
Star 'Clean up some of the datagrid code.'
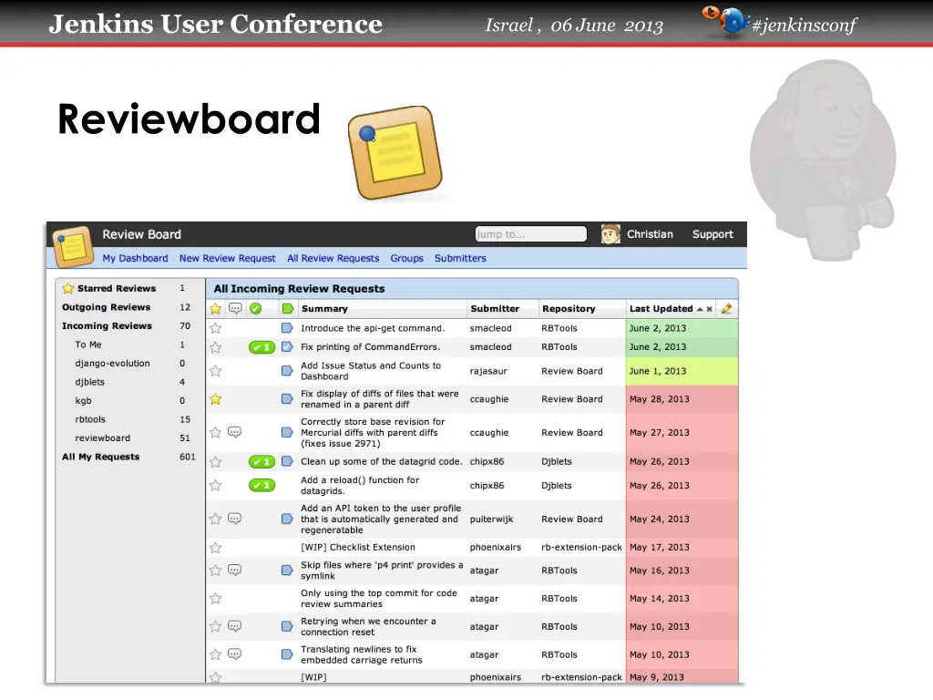tap(215, 462)
